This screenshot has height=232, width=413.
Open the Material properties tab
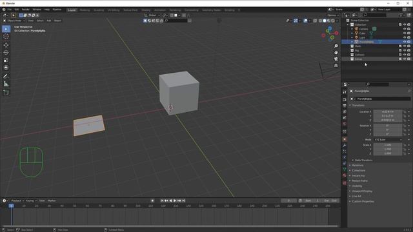coord(345,175)
